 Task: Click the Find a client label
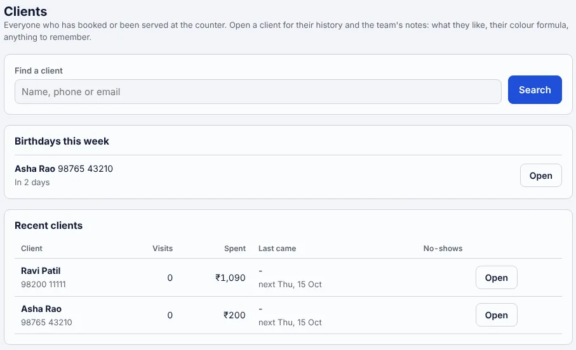[39, 70]
